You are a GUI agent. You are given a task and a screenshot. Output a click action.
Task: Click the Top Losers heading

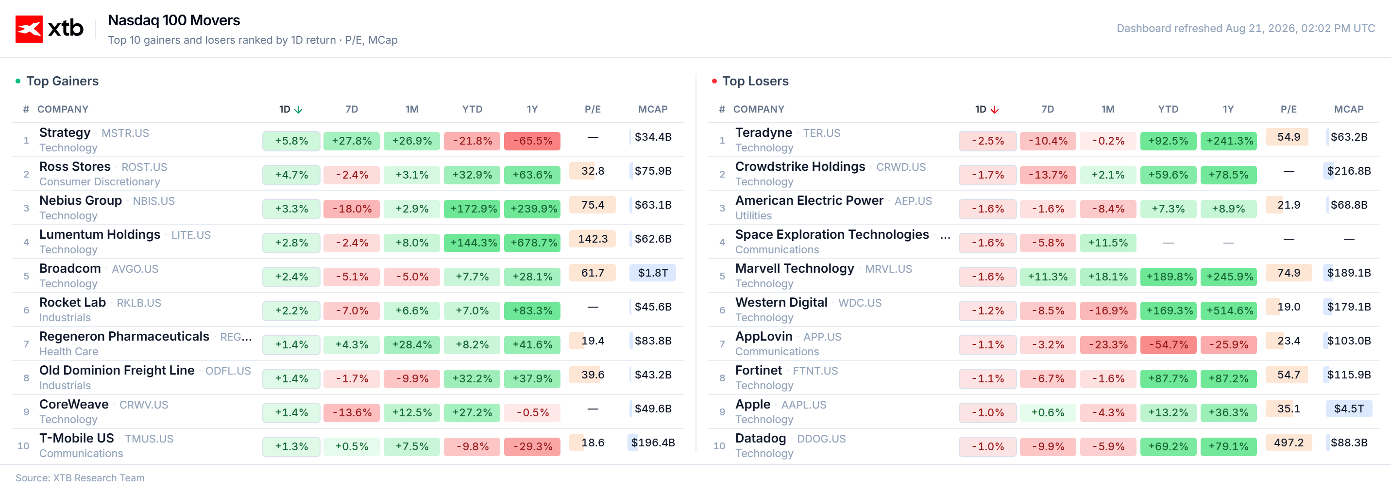[755, 81]
